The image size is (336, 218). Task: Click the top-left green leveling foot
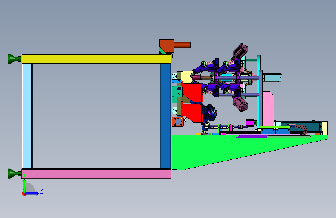click(x=14, y=59)
